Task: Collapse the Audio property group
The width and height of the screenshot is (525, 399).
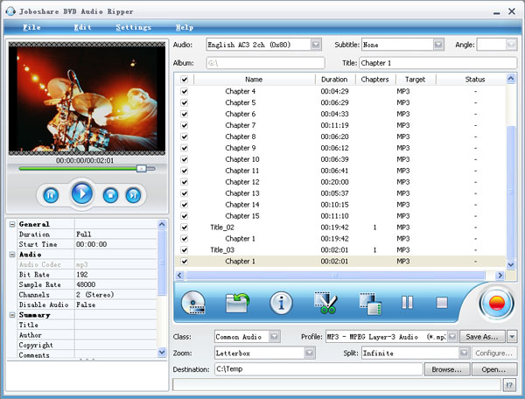Action: click(12, 255)
